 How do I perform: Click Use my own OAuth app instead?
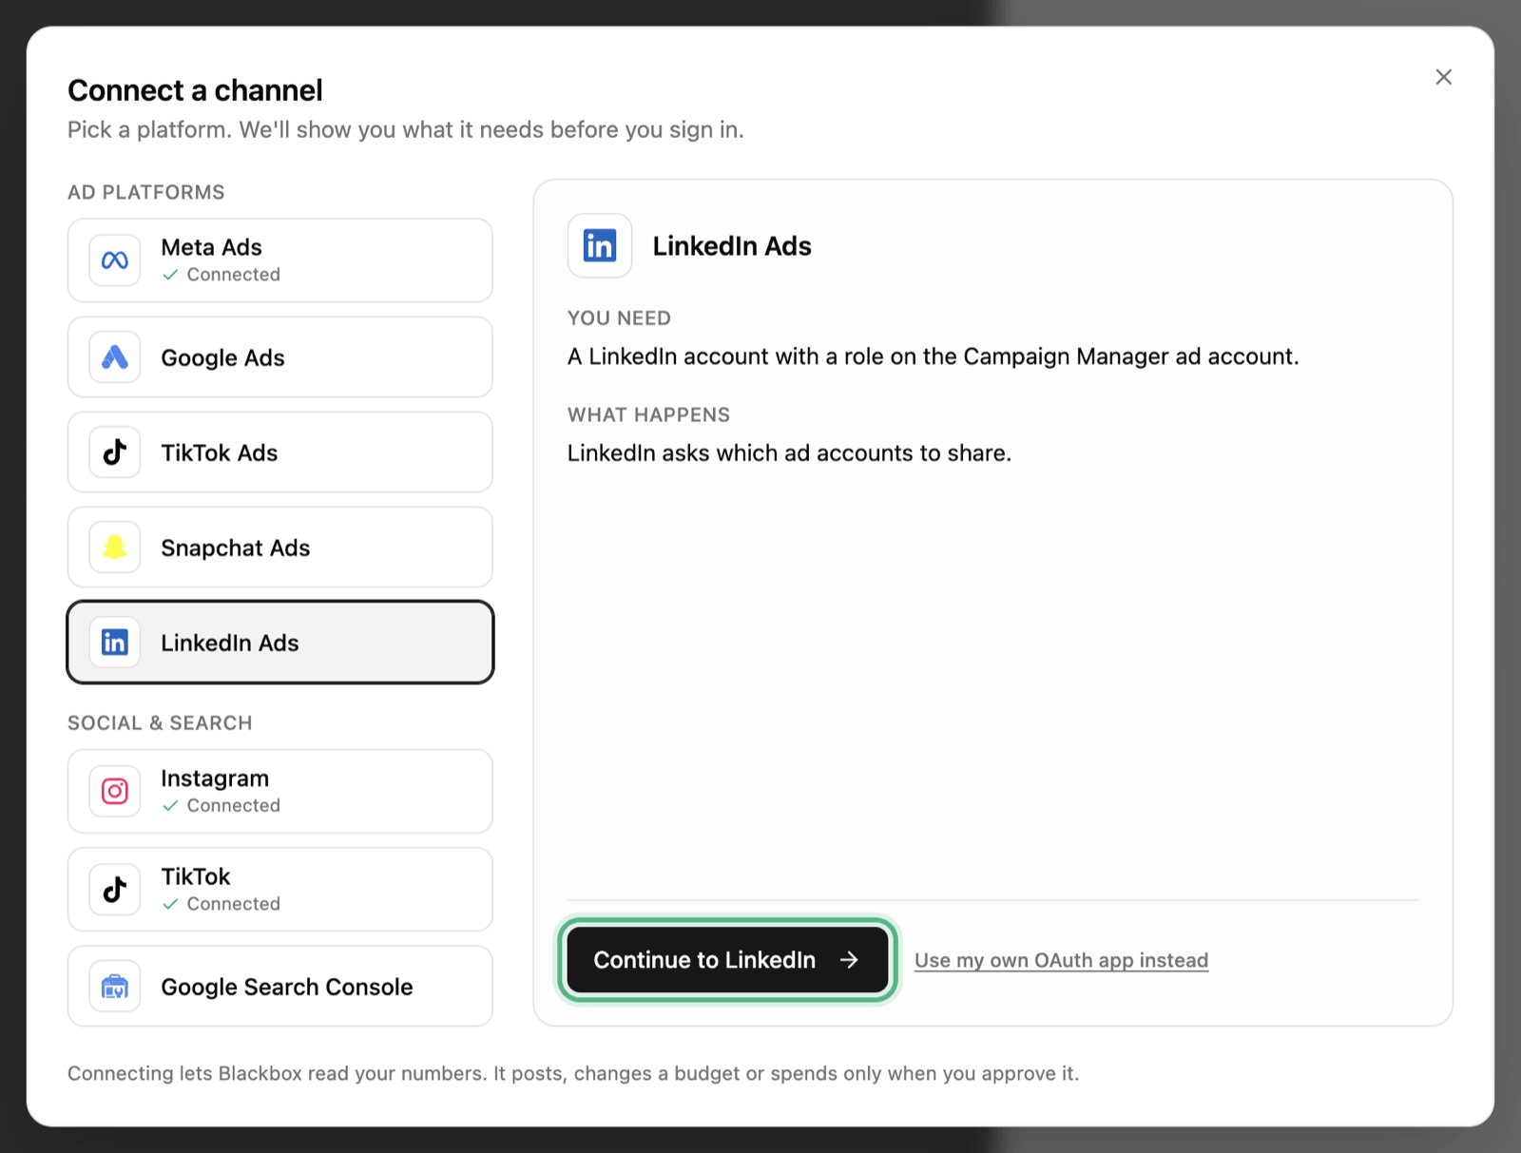coord(1061,960)
